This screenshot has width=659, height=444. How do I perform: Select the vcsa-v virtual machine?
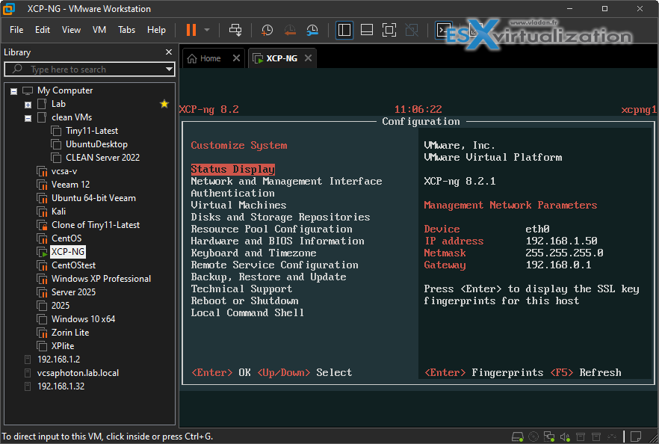coord(64,171)
